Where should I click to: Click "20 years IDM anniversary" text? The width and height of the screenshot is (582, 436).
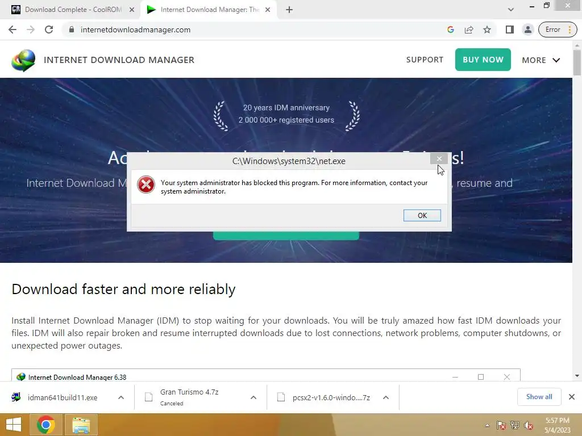click(x=286, y=107)
